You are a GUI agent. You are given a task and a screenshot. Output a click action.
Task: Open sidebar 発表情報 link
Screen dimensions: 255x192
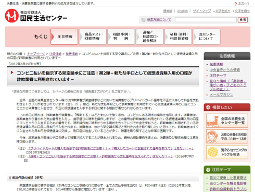(x=216, y=64)
